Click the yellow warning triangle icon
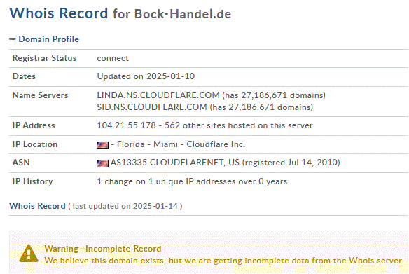Viewport: 409px width, 274px height. click(x=29, y=254)
